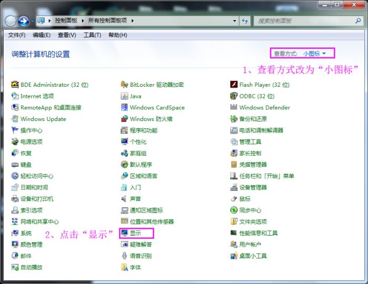Open the 用户帐户 link
The height and width of the screenshot is (284, 368).
(250, 245)
